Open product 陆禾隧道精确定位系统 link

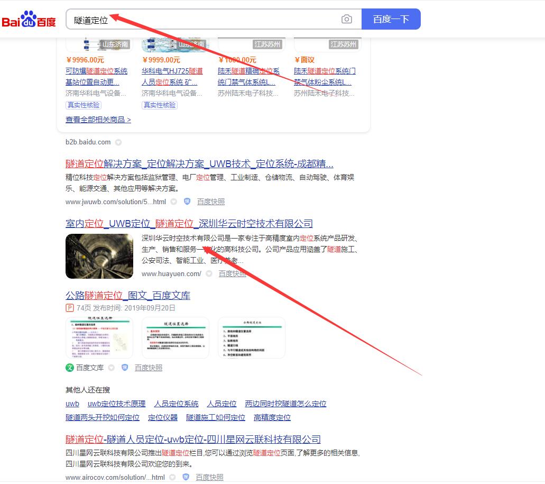click(x=248, y=77)
